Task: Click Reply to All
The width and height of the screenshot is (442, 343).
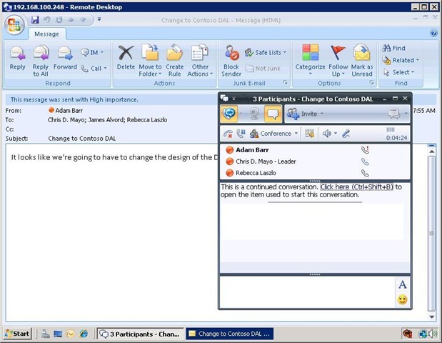Action: point(41,61)
